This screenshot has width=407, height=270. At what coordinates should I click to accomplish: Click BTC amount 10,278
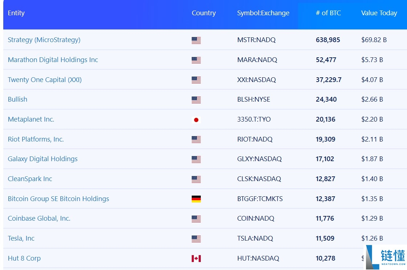tap(326, 258)
